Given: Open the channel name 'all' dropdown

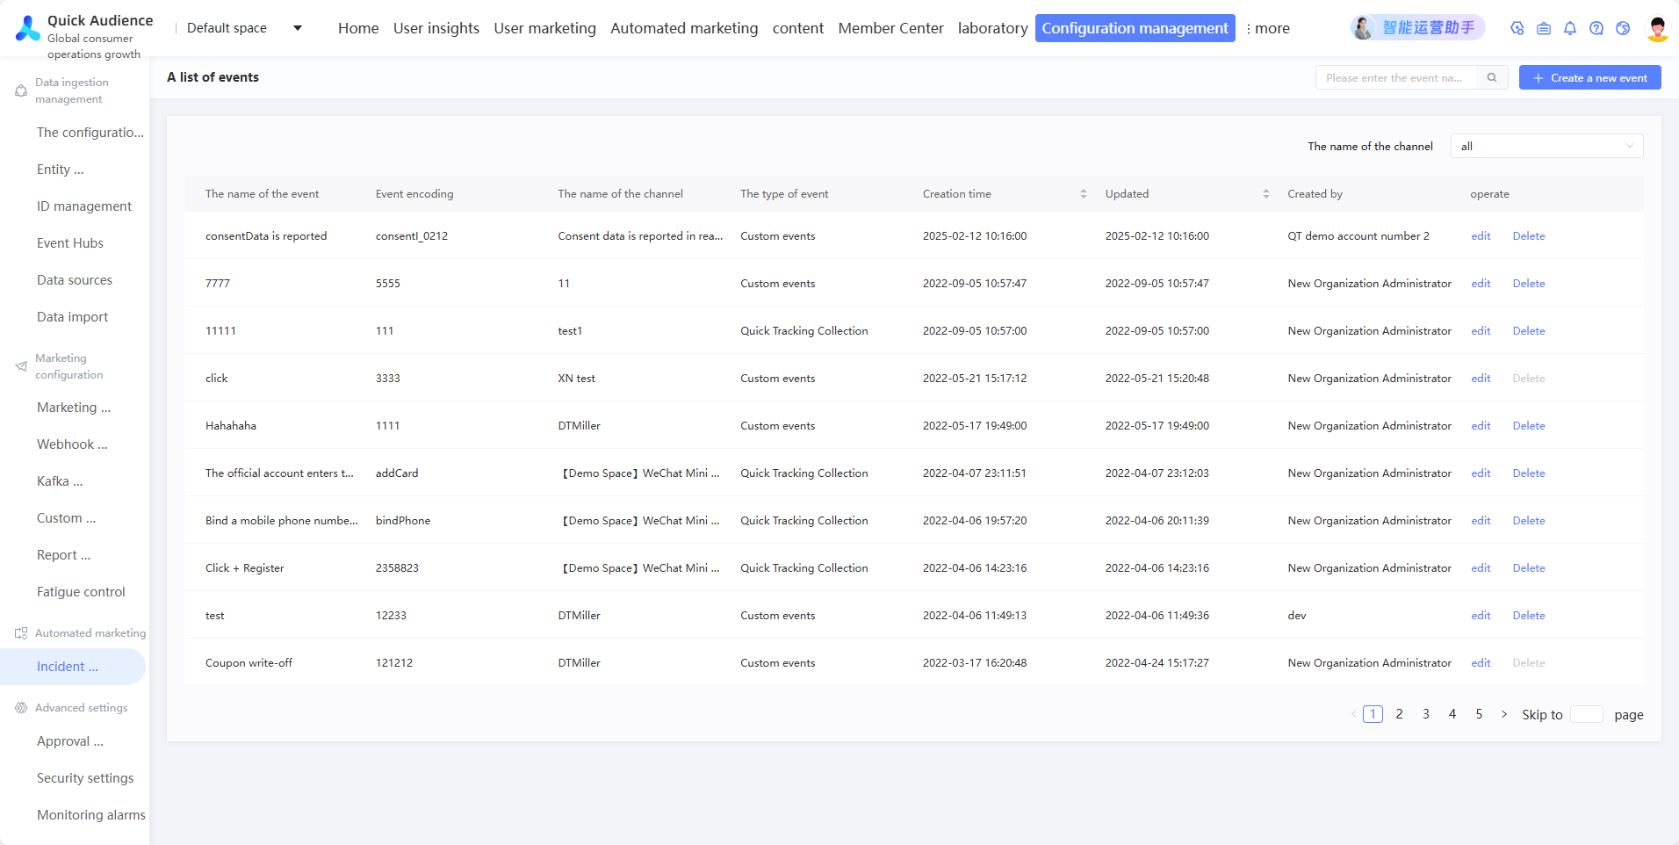Looking at the screenshot, I should (x=1547, y=146).
